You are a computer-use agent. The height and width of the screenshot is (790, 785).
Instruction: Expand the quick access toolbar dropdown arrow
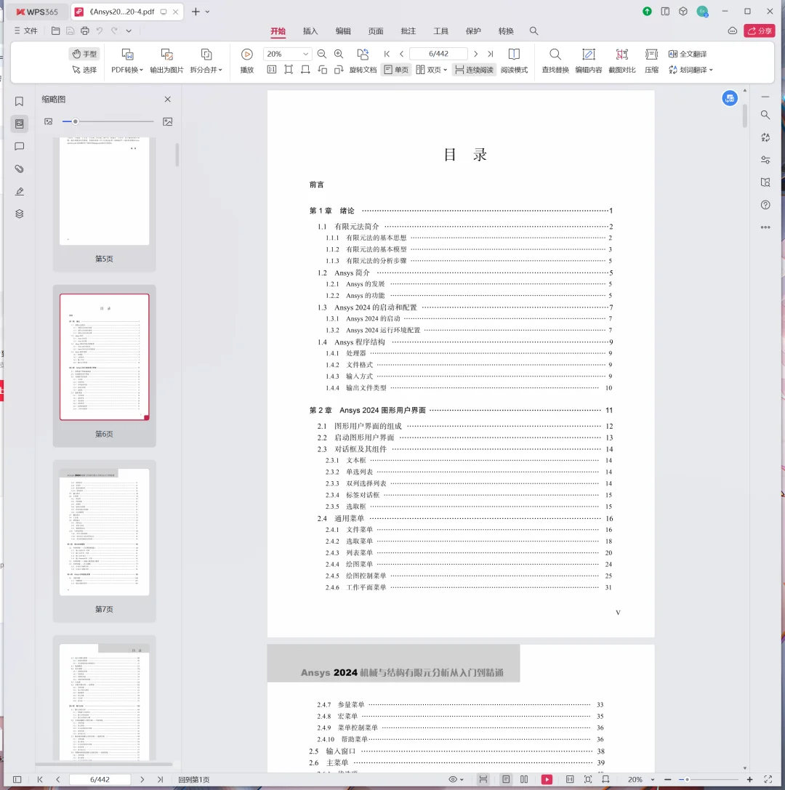[x=129, y=31]
